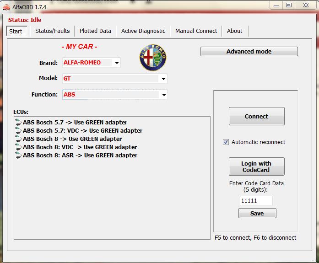Viewport: 319px width, 263px height.
Task: Click the Status: Idle text
Action: pos(25,20)
